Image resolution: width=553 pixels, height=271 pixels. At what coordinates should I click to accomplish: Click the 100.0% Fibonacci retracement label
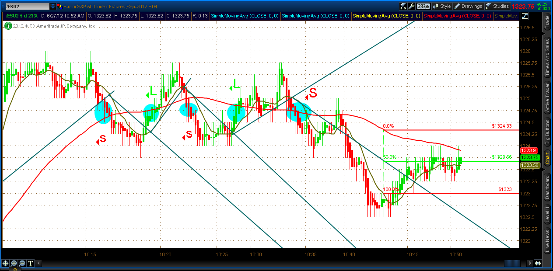[x=391, y=189]
